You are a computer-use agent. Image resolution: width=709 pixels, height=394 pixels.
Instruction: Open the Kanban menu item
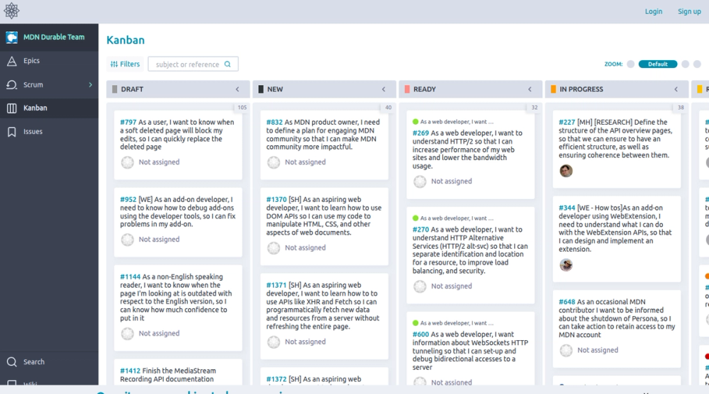(50, 108)
